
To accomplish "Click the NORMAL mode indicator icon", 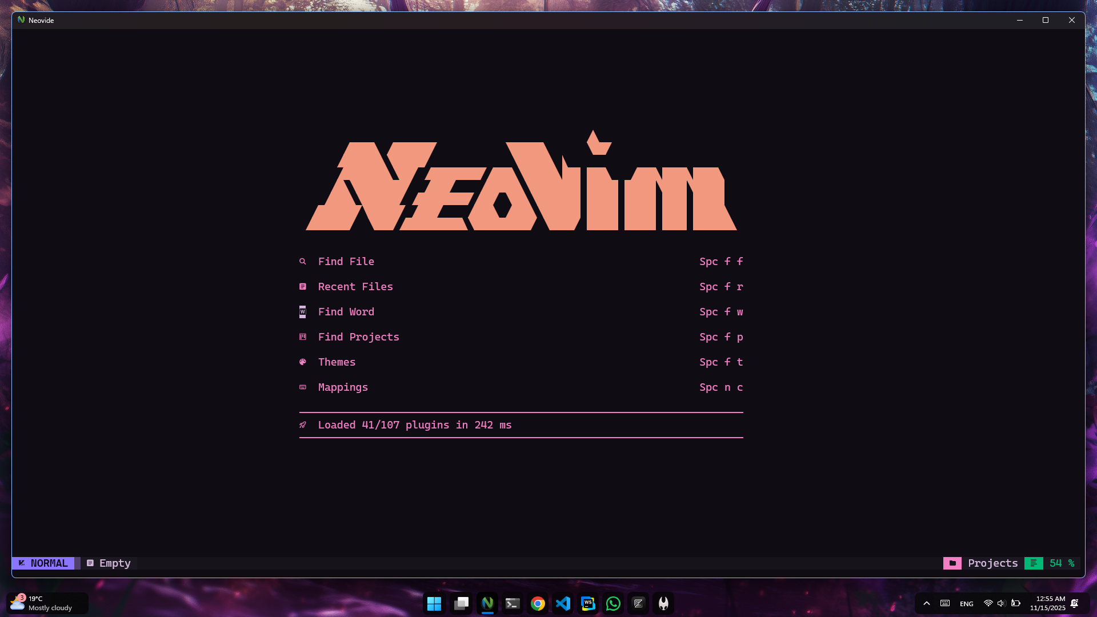I will coord(21,563).
